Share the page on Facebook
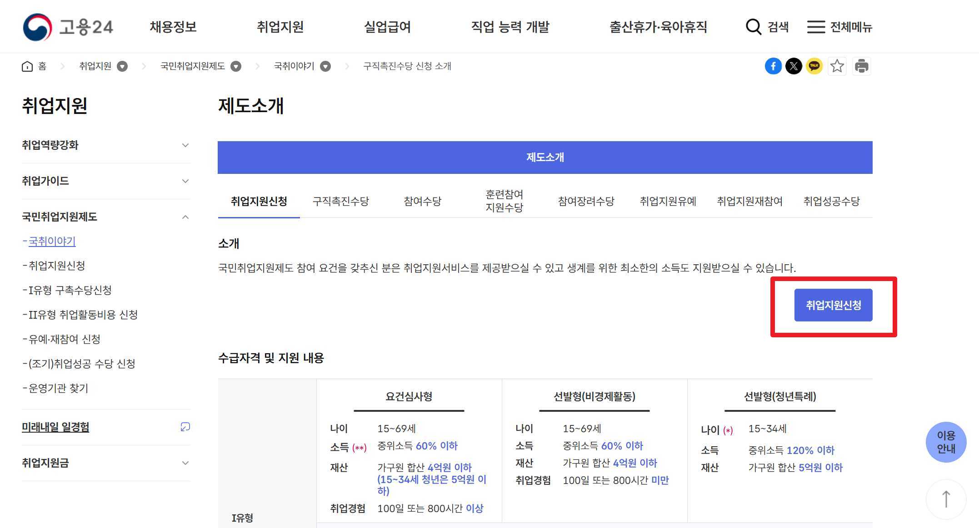This screenshot has height=528, width=979. pos(773,66)
